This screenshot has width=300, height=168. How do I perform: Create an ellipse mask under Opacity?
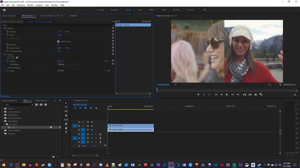[8, 57]
